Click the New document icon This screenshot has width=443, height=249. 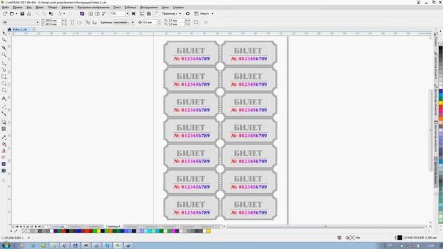point(5,14)
